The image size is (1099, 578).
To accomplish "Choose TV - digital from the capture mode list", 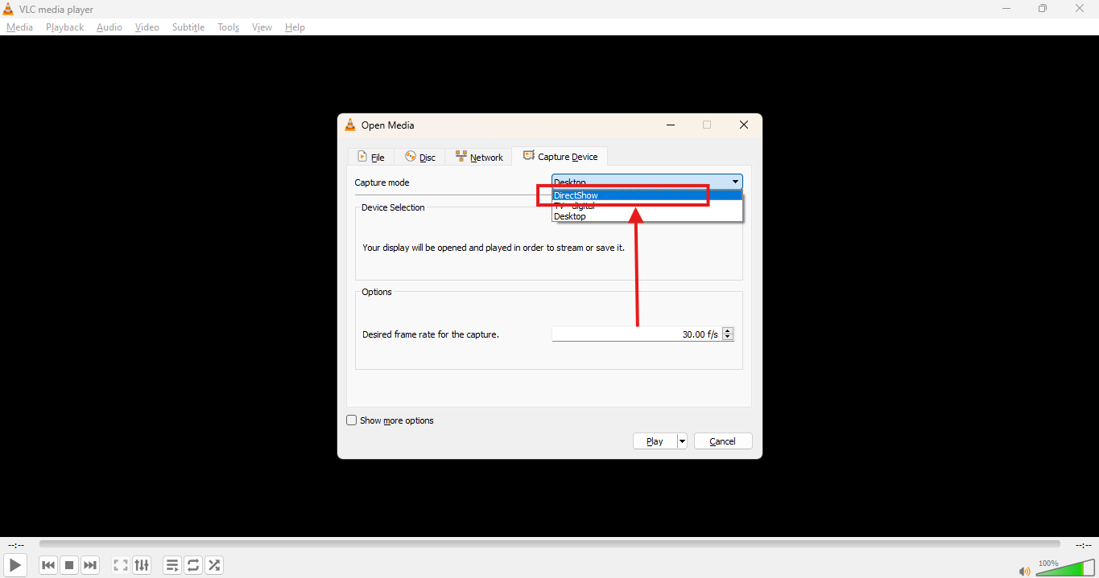I will point(647,206).
